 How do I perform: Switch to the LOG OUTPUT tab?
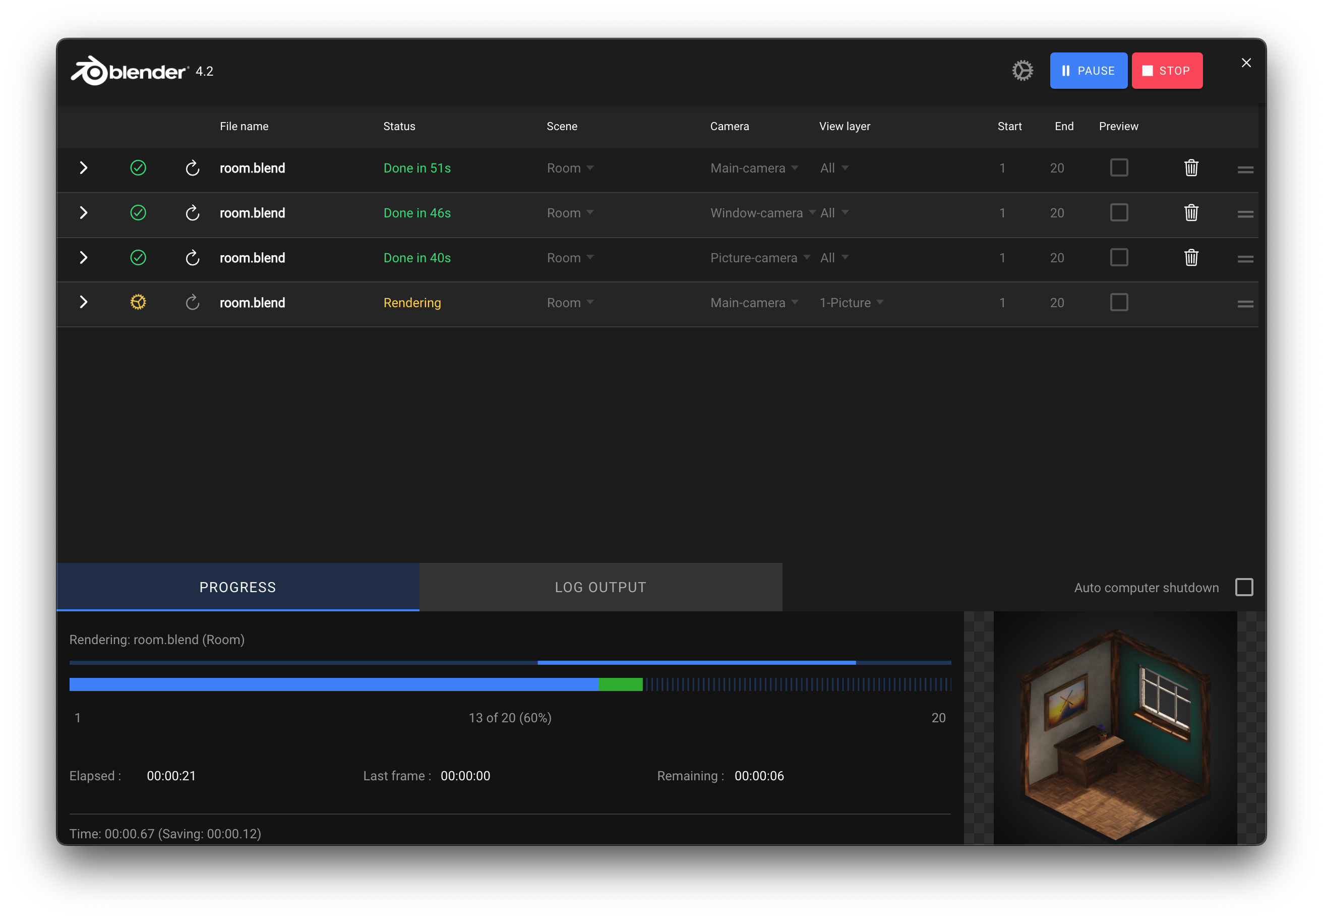[x=600, y=587]
